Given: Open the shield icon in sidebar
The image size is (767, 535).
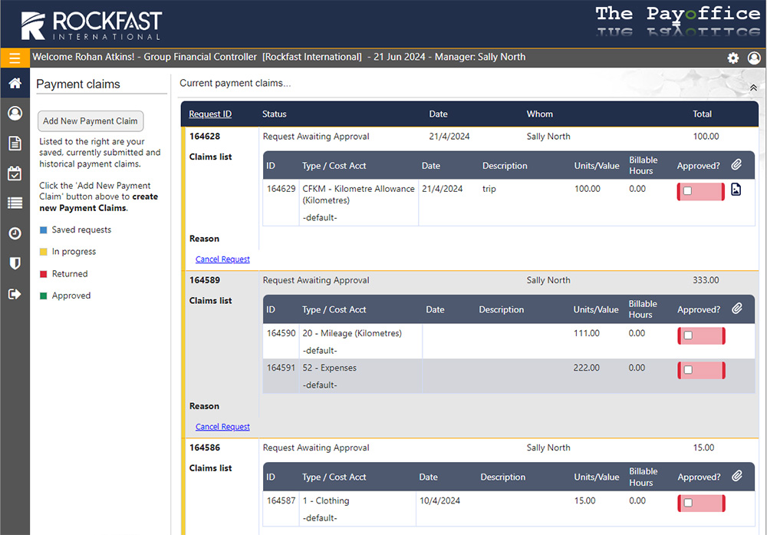Looking at the screenshot, I should point(15,263).
